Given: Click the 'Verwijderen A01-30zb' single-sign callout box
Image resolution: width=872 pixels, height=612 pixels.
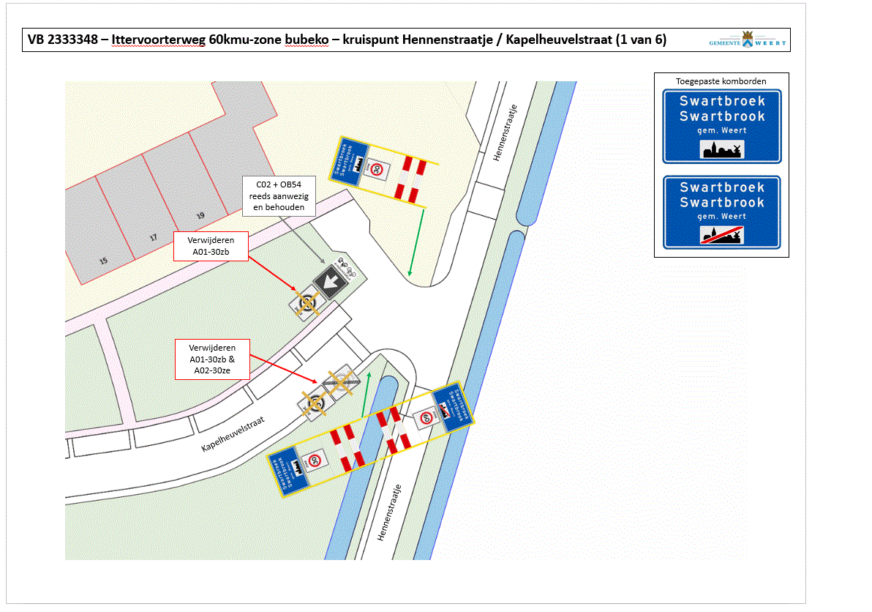Looking at the screenshot, I should click(211, 247).
